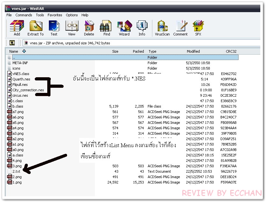The height and width of the screenshot is (203, 267).
Task: Convert archive with SFX tool
Action: (x=198, y=28)
